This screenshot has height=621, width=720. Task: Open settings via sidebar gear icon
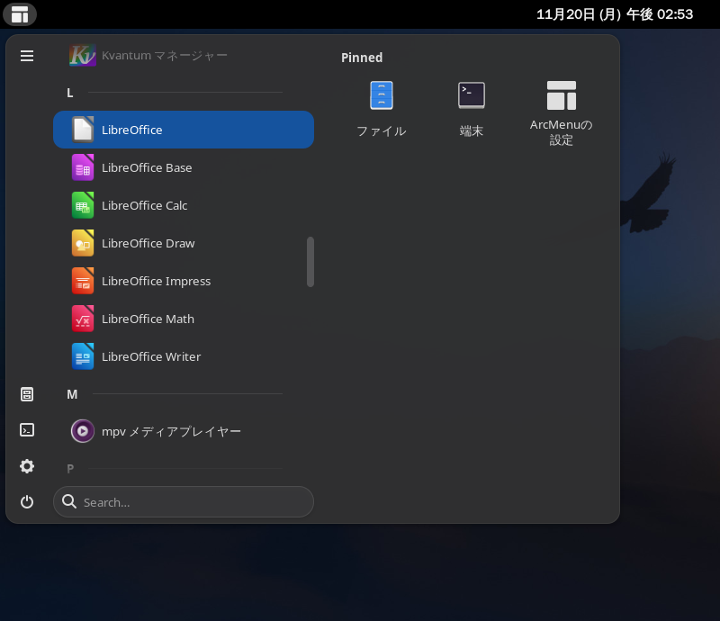[x=27, y=466]
